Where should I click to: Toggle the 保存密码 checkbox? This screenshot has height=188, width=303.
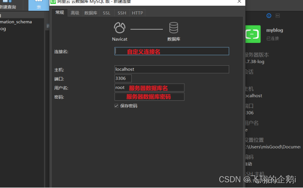tap(116, 106)
